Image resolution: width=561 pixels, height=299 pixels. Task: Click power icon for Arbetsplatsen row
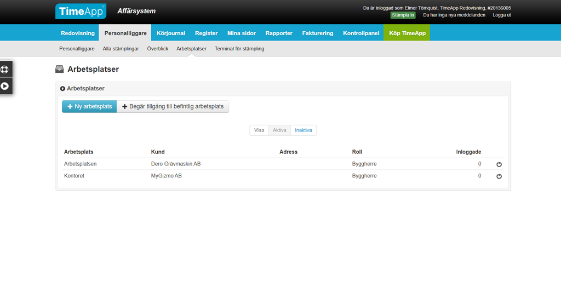(x=499, y=164)
